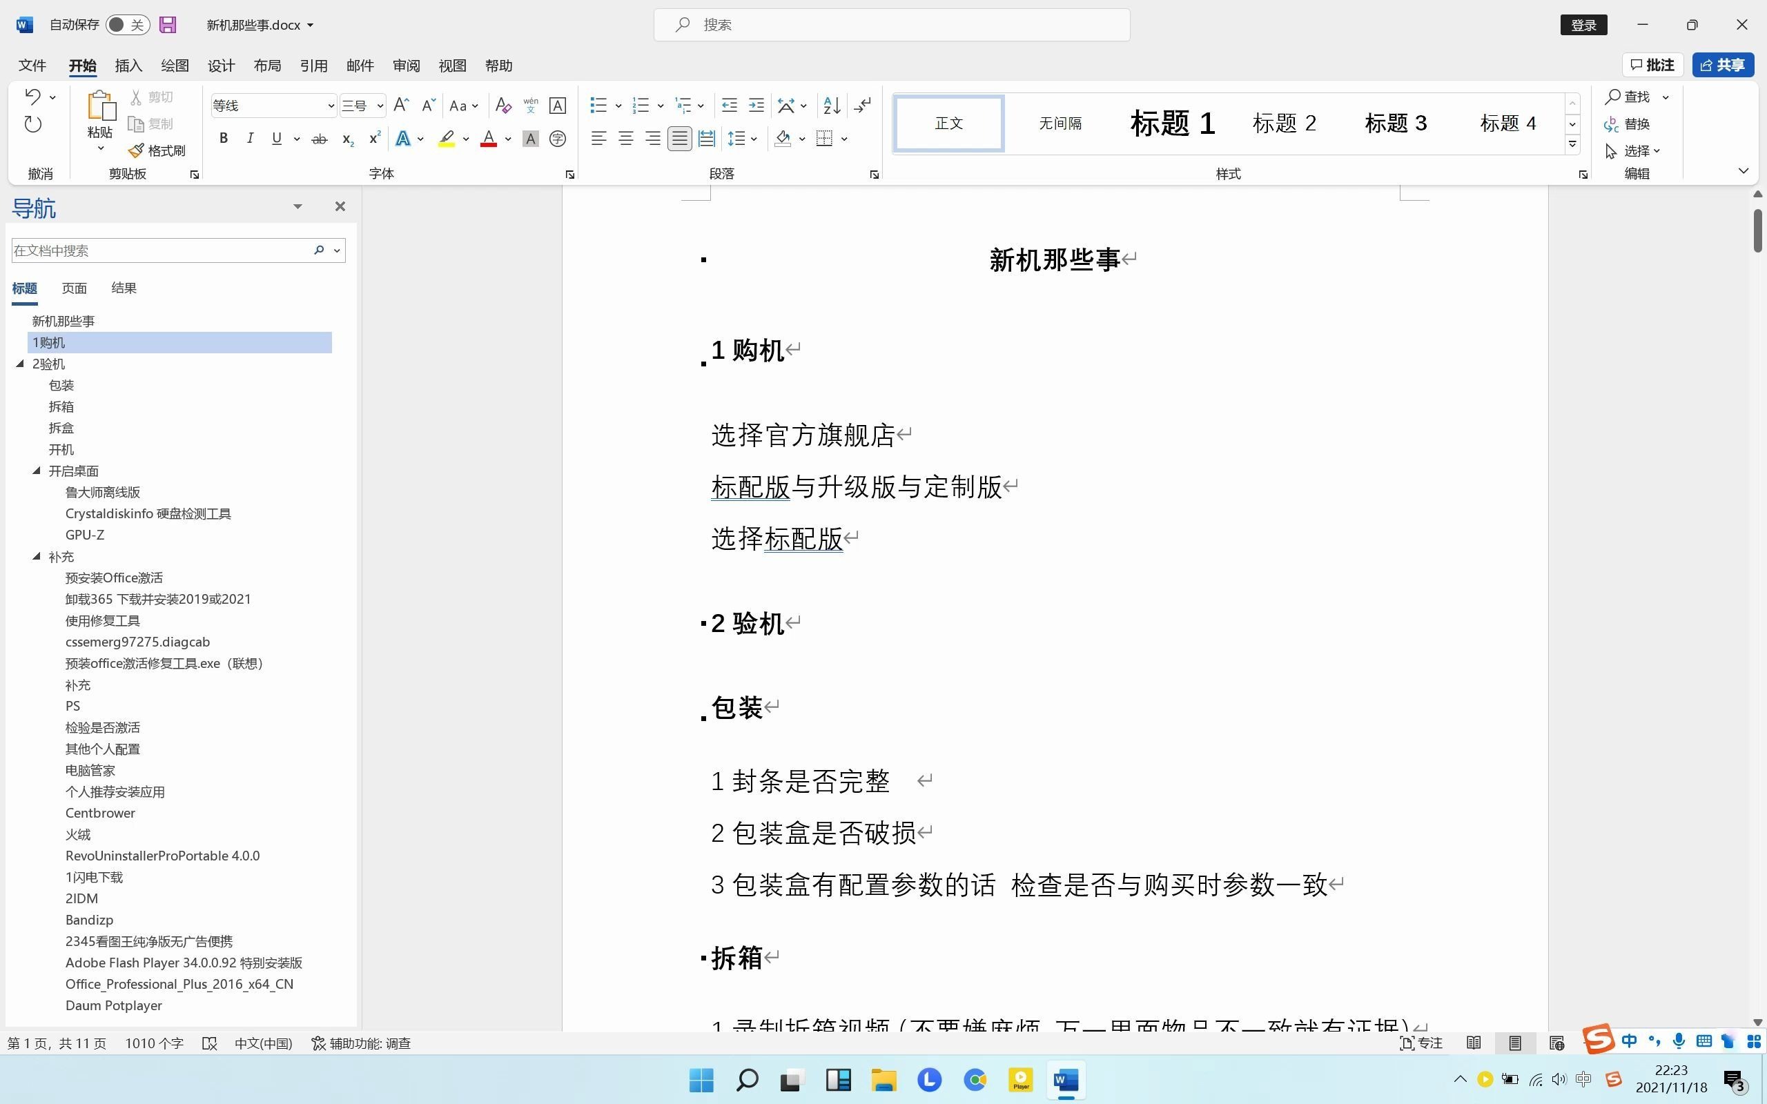
Task: Switch to the 页面 navigation tab
Action: point(74,288)
